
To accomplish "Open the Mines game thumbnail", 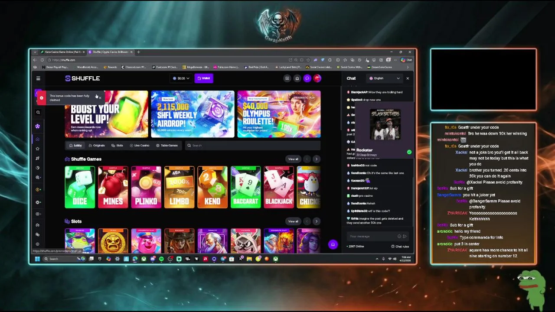I will coord(113,187).
